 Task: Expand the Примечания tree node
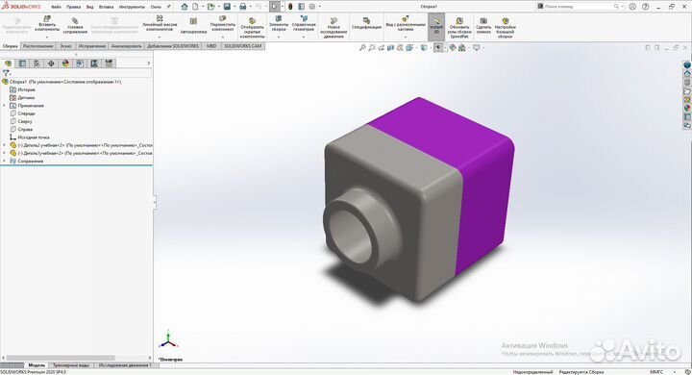point(5,106)
